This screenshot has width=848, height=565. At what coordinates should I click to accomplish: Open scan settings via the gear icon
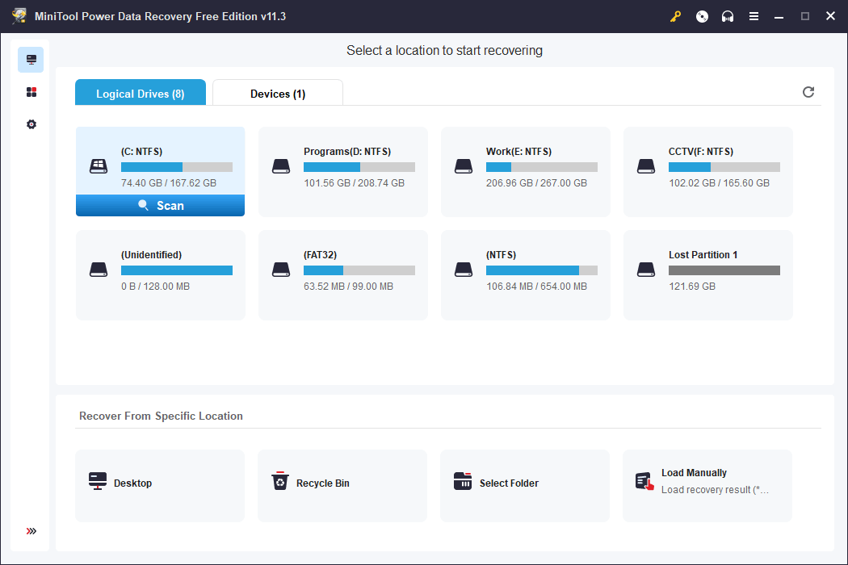[x=31, y=123]
